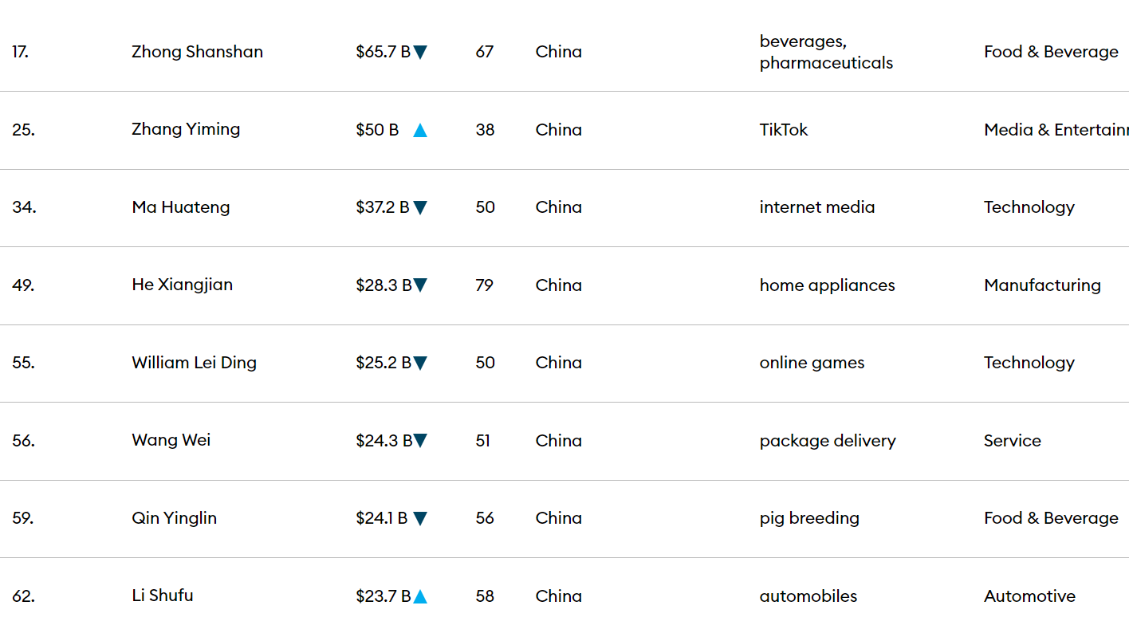Click on William Lei Ding's name

(195, 363)
